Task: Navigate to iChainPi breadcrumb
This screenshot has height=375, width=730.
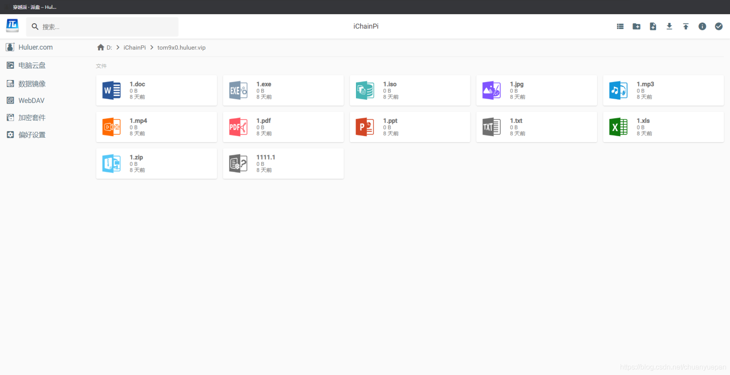Action: pos(135,48)
